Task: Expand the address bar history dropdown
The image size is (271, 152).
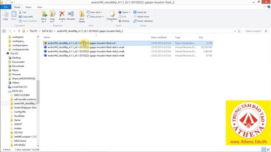Action: tap(235, 31)
